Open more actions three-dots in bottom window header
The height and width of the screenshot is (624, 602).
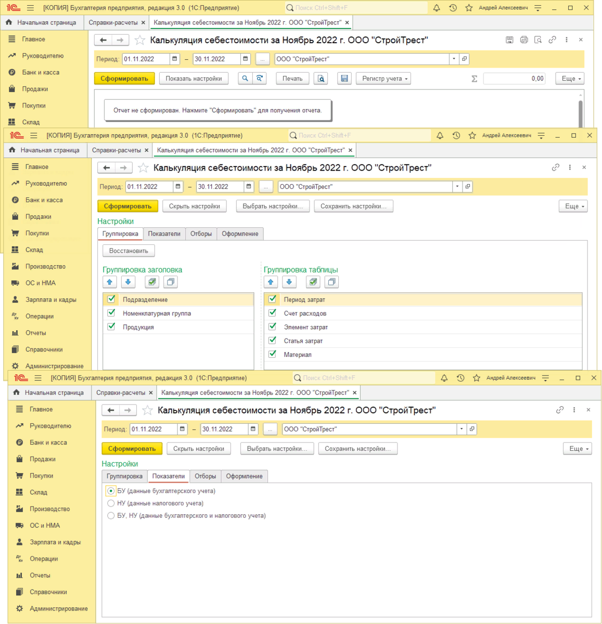pos(574,410)
